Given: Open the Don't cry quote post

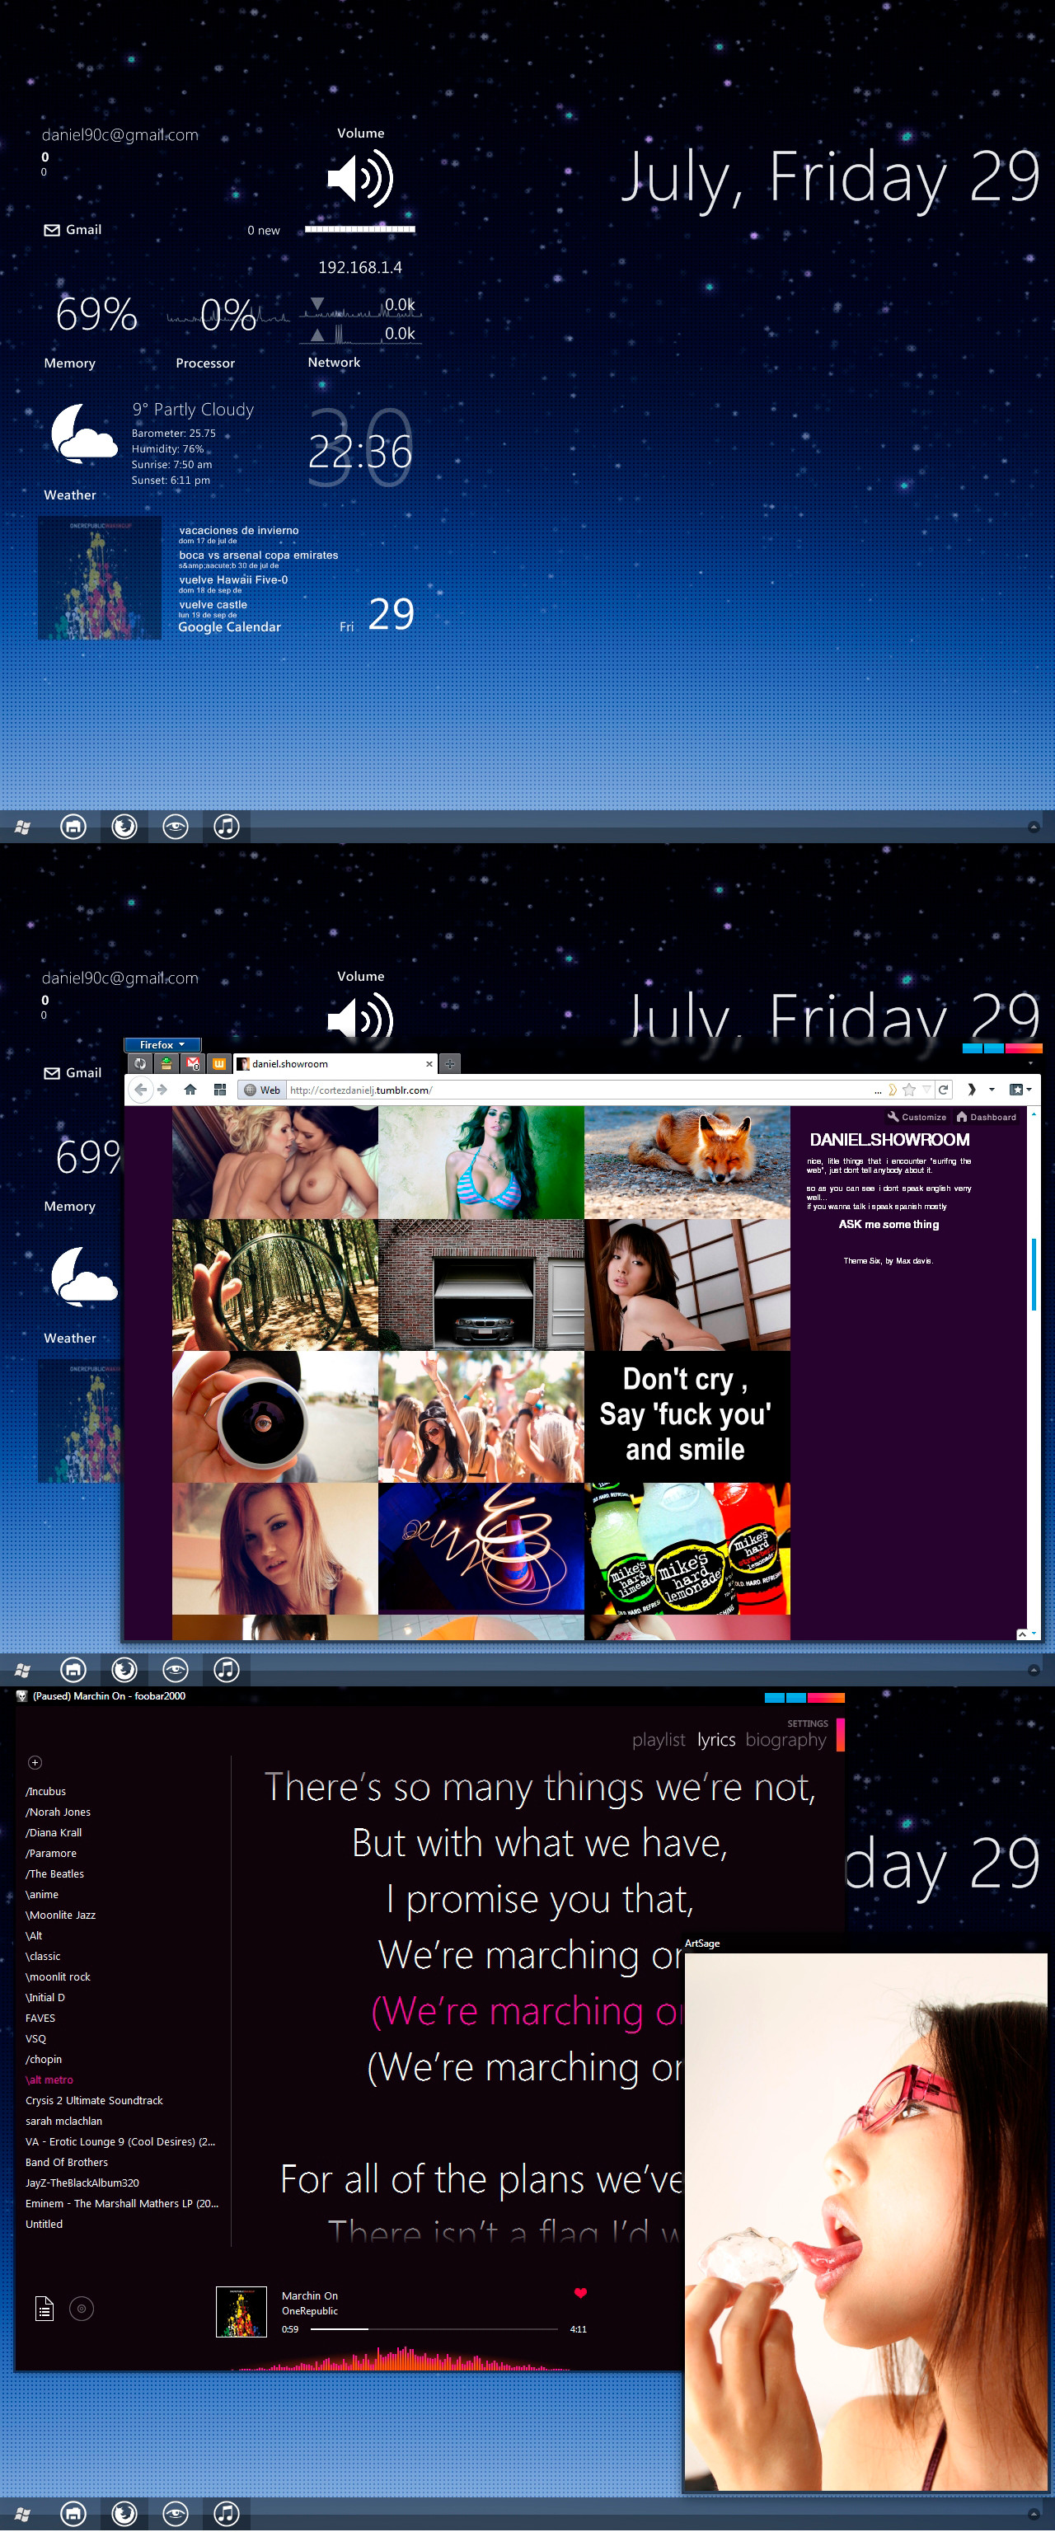Looking at the screenshot, I should click(x=687, y=1416).
